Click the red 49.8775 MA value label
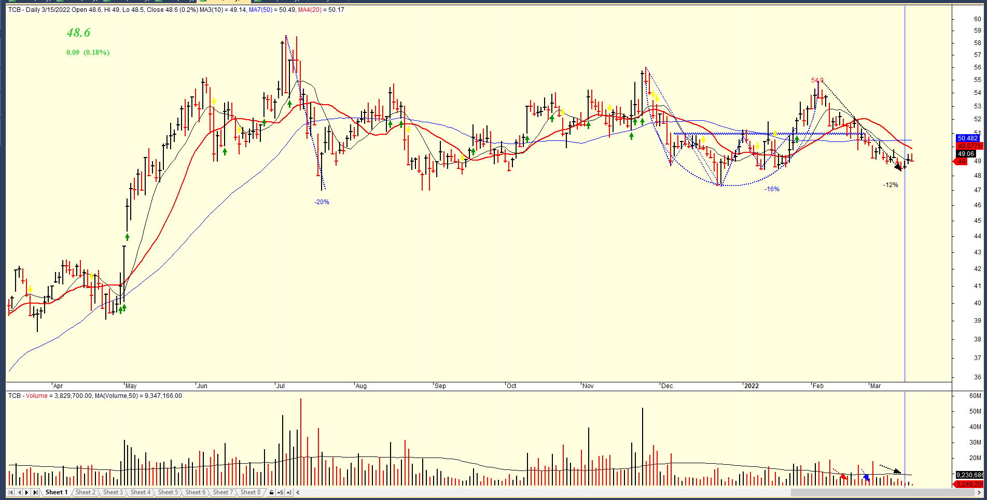 (969, 146)
